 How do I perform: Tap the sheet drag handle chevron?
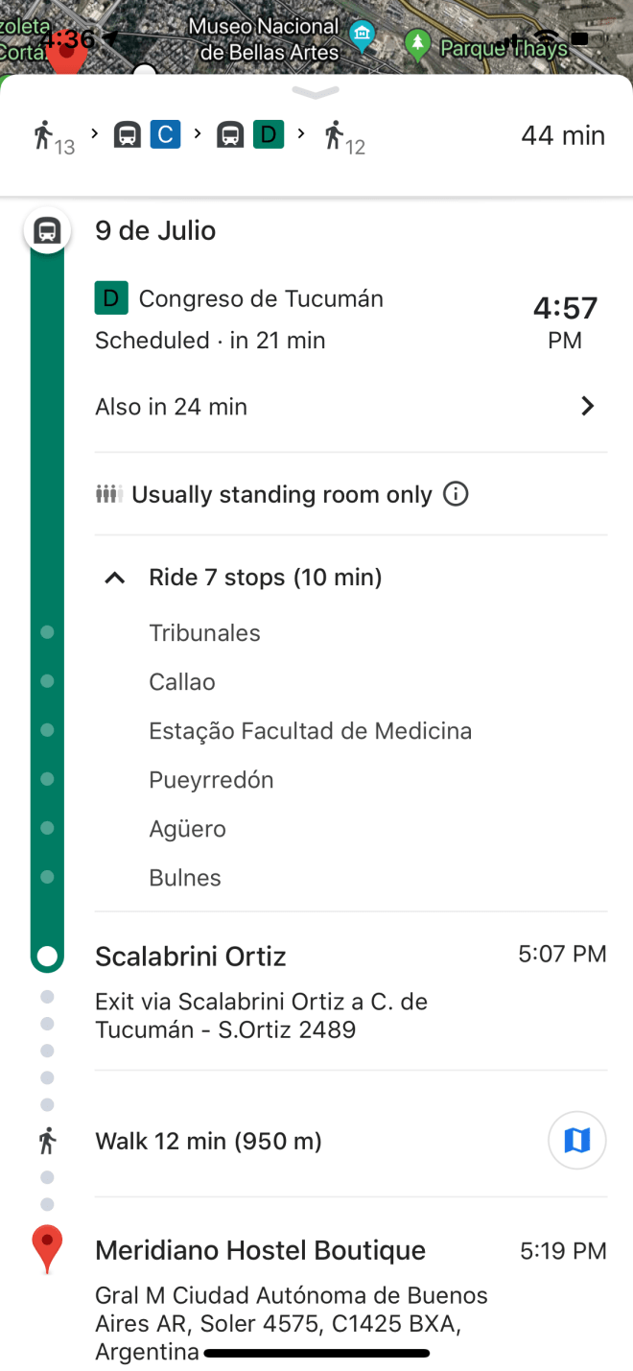click(x=316, y=92)
